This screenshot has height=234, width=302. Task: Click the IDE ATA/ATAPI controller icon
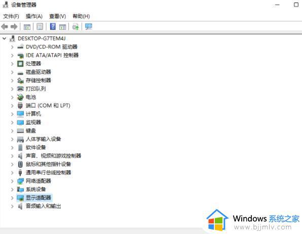[20, 55]
